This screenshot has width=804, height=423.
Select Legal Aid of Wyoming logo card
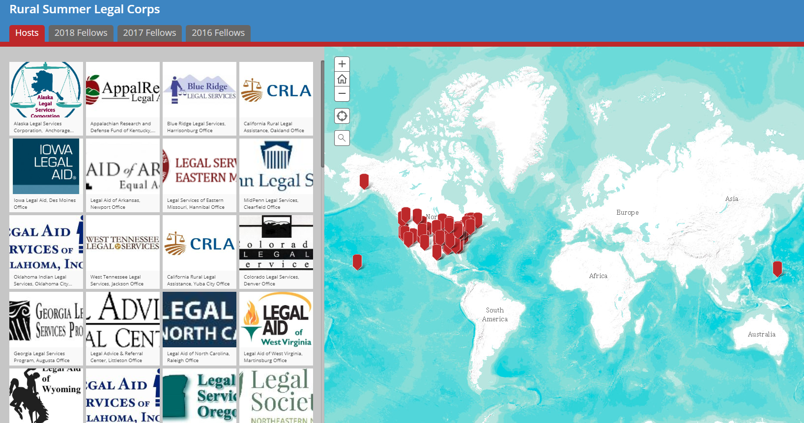click(x=46, y=395)
